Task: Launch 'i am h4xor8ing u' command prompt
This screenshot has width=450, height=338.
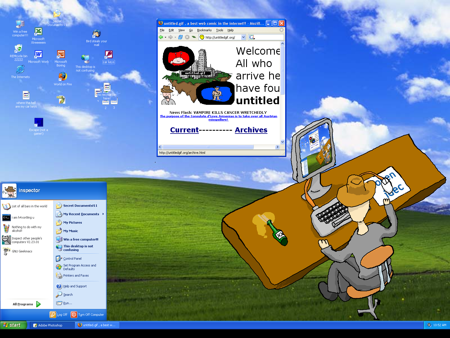Action: [x=27, y=217]
